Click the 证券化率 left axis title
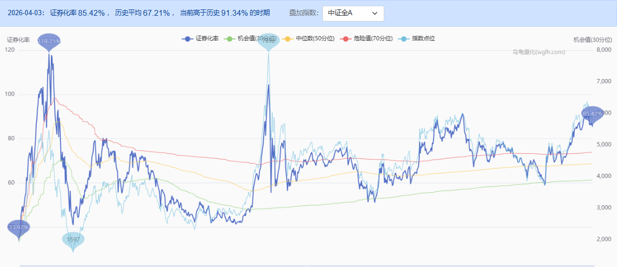The image size is (617, 267). (x=18, y=40)
